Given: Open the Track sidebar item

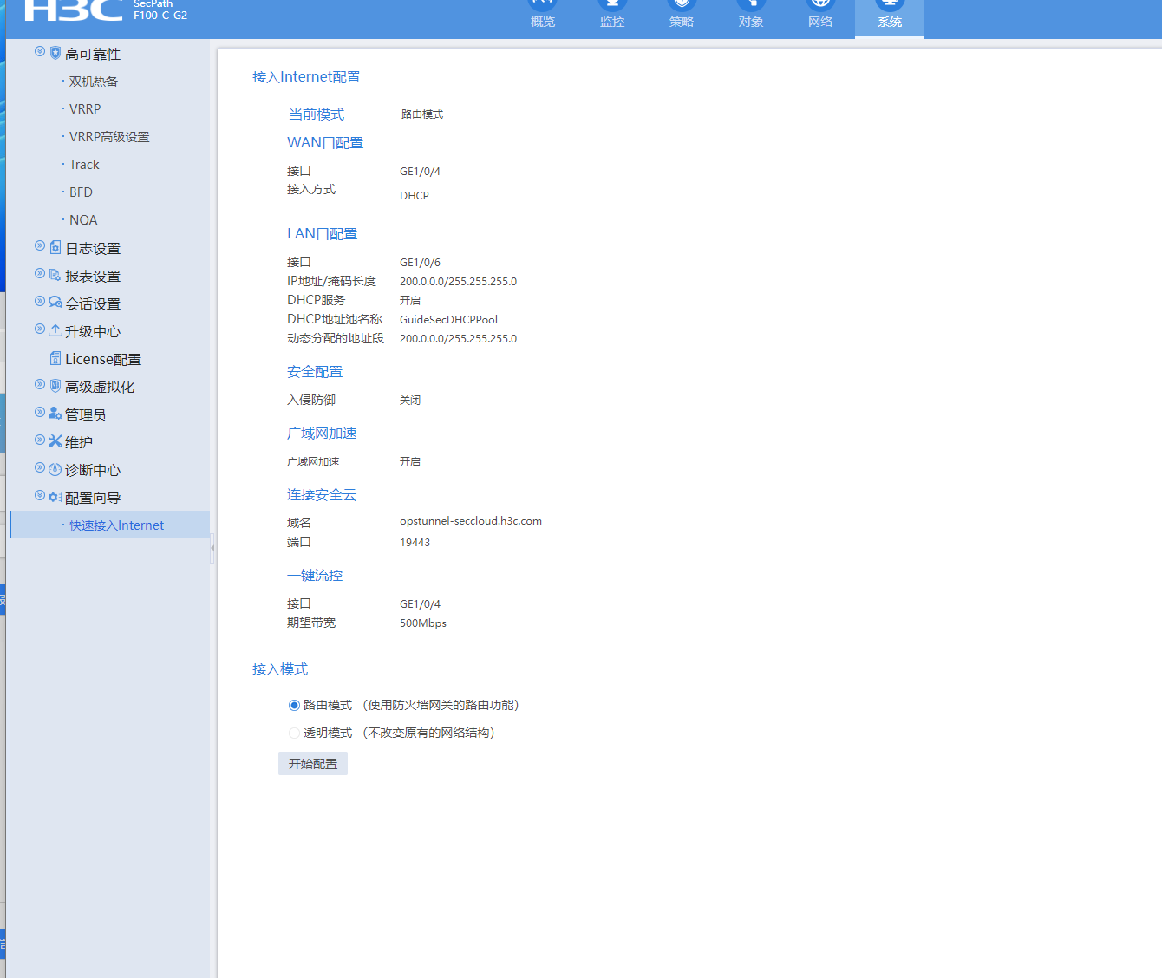Looking at the screenshot, I should pyautogui.click(x=84, y=165).
